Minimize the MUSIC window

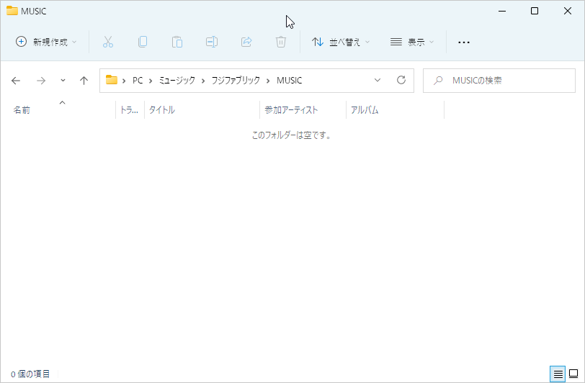pos(502,12)
